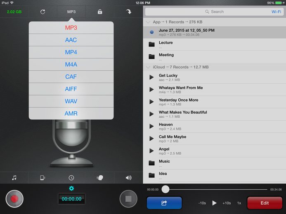
Task: Click the 00:00.00 recording timer display
Action: [71, 199]
